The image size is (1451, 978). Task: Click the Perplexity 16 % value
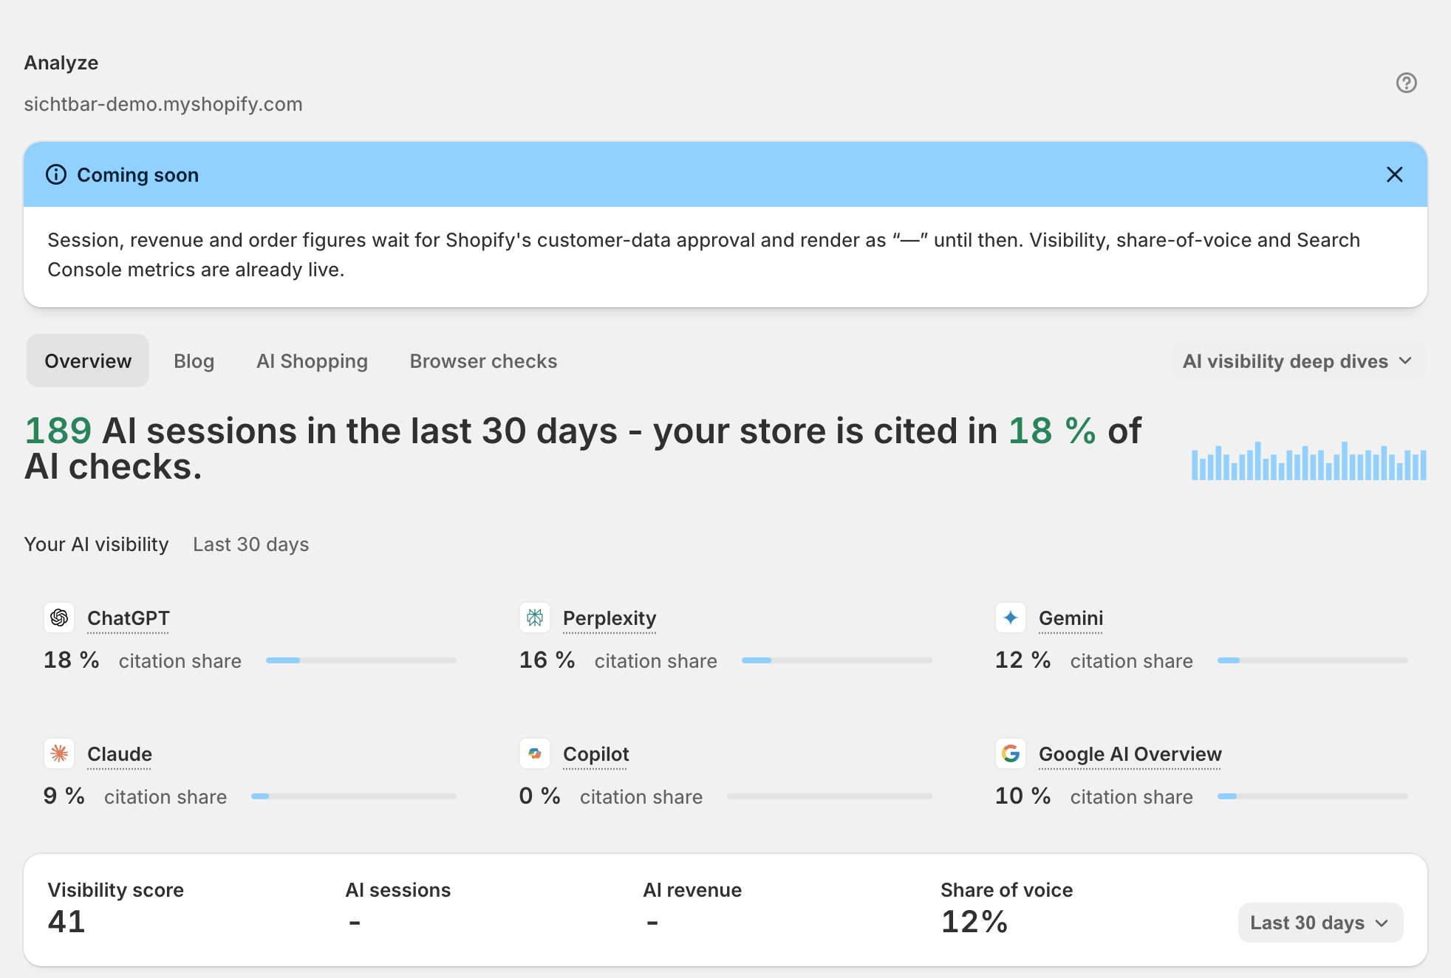(547, 660)
